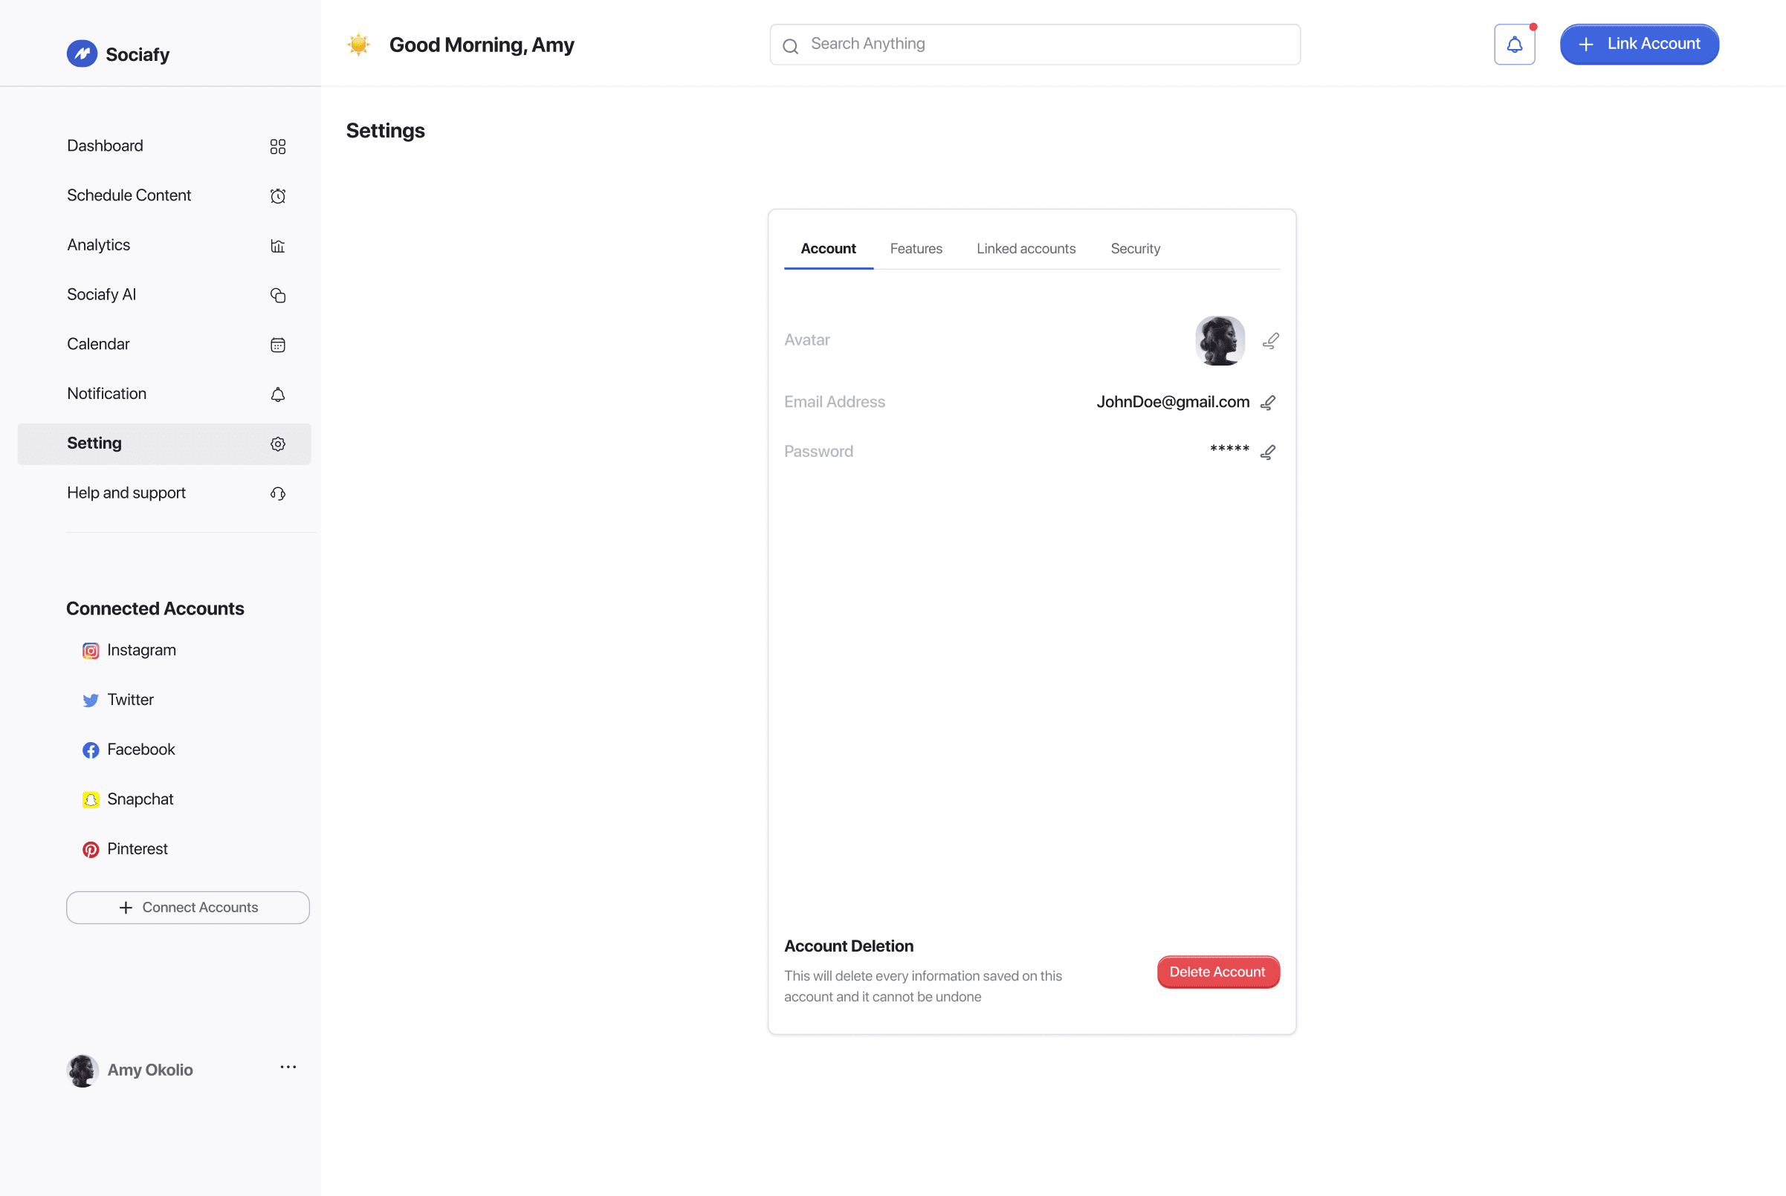
Task: Click the Link Account button
Action: click(1638, 45)
